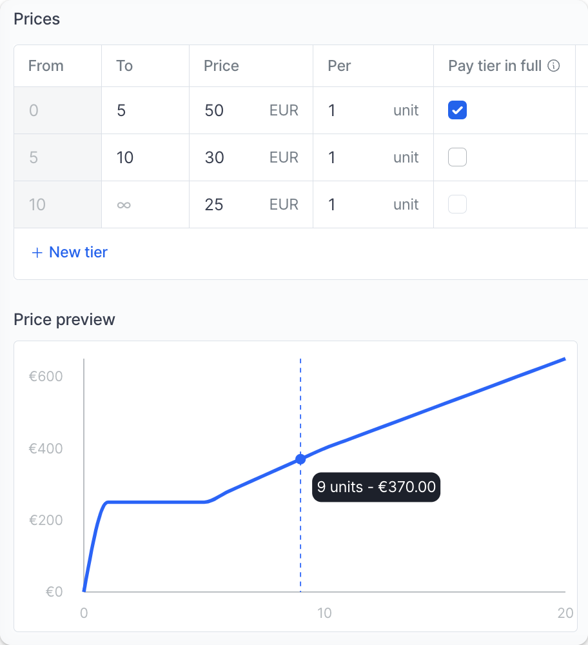Image resolution: width=588 pixels, height=645 pixels.
Task: Enable Pay tier in full for 5–10 tier
Action: click(x=457, y=157)
